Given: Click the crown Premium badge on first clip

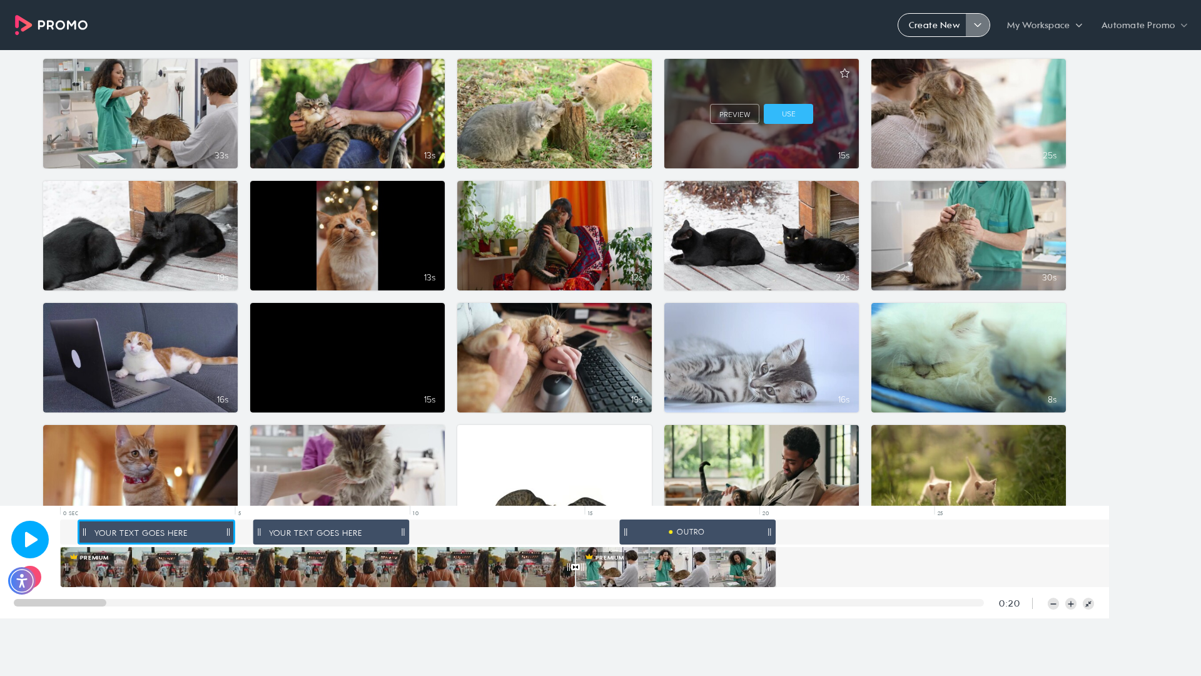Looking at the screenshot, I should pos(90,557).
